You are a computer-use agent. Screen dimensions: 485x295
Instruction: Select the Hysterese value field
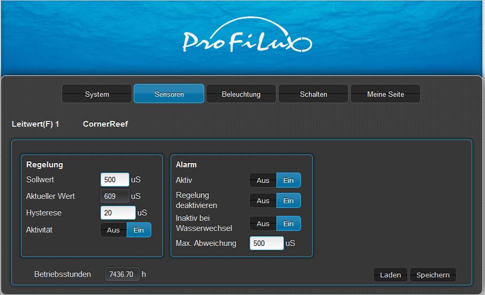[118, 213]
